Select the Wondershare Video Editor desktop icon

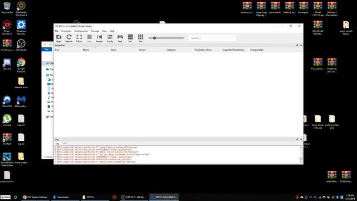tap(7, 160)
